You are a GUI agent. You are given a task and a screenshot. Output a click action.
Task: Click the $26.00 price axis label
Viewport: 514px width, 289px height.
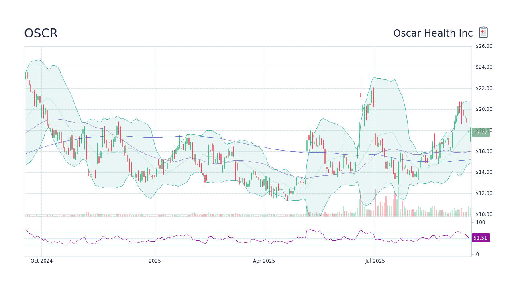point(483,46)
